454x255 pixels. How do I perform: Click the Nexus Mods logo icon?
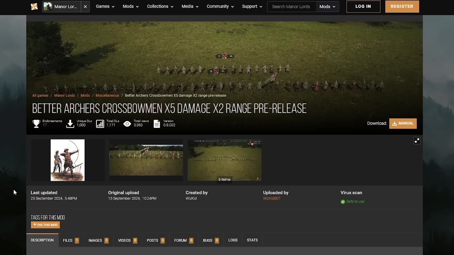point(34,6)
